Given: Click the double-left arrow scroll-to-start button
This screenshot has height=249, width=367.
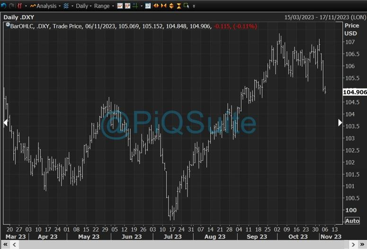Looking at the screenshot, I should pos(5,245).
